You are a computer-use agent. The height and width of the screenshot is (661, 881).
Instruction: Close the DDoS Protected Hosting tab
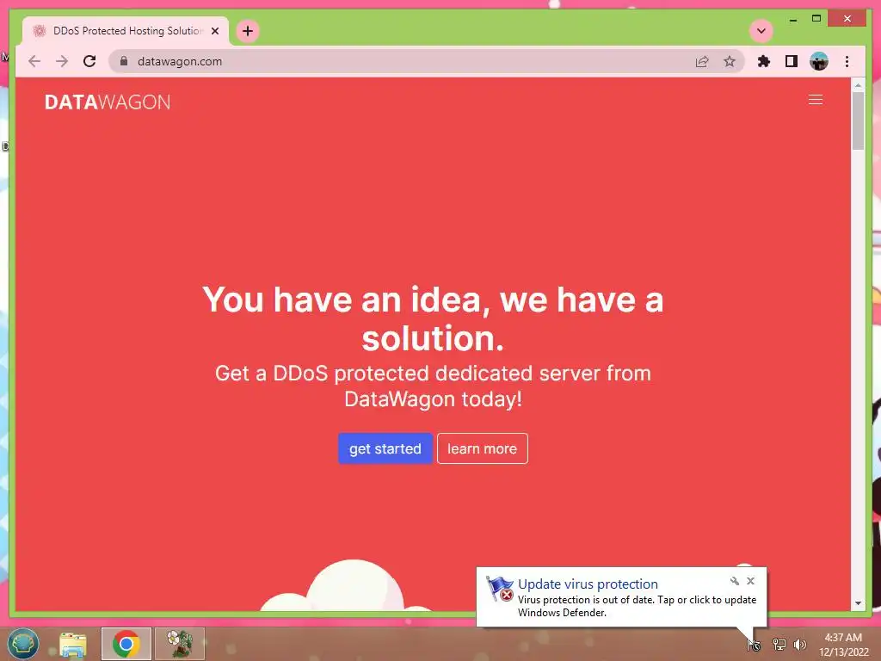[x=214, y=31]
